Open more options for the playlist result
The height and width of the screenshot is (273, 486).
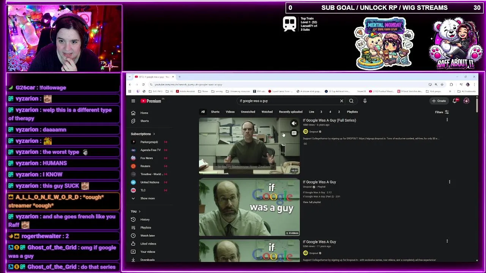click(450, 182)
